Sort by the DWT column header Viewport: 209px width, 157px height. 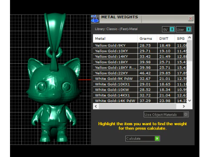[x=166, y=38]
